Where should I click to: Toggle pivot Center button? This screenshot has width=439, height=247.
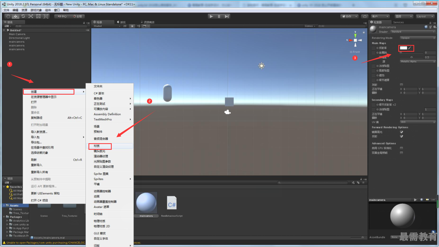pyautogui.click(x=62, y=16)
